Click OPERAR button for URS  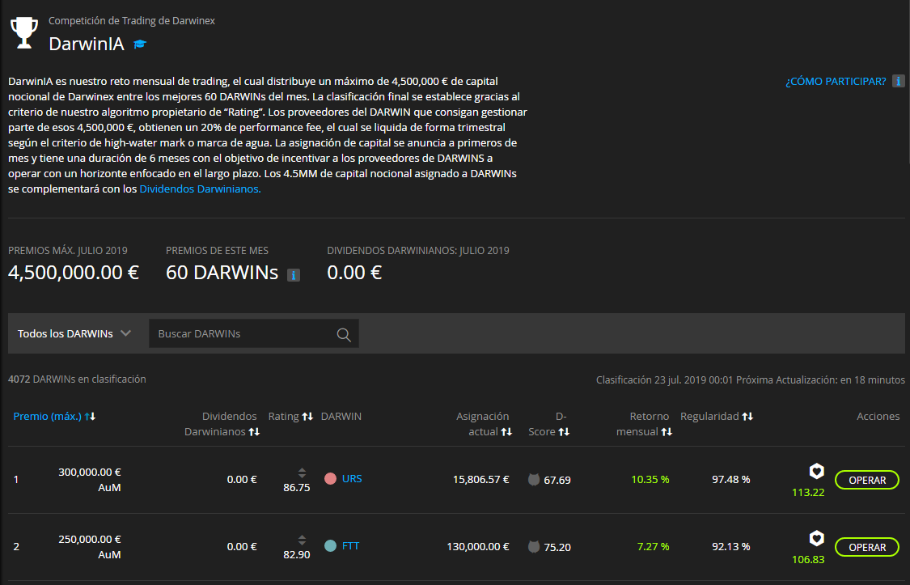click(x=867, y=480)
